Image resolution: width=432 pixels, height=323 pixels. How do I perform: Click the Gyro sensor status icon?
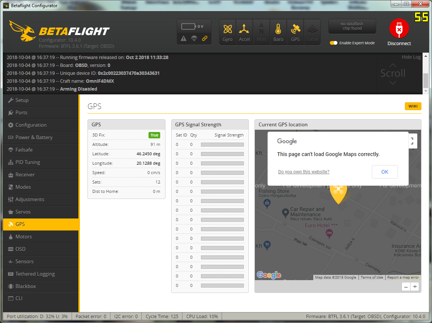(x=227, y=32)
